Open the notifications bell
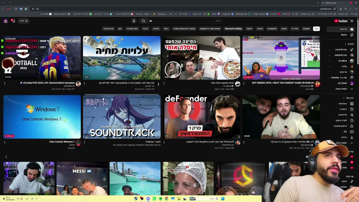Viewport: 359px width, 202px height. [13, 21]
